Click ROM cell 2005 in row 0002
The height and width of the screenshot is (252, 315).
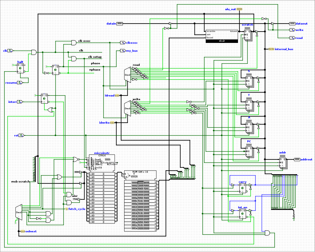point(140,186)
